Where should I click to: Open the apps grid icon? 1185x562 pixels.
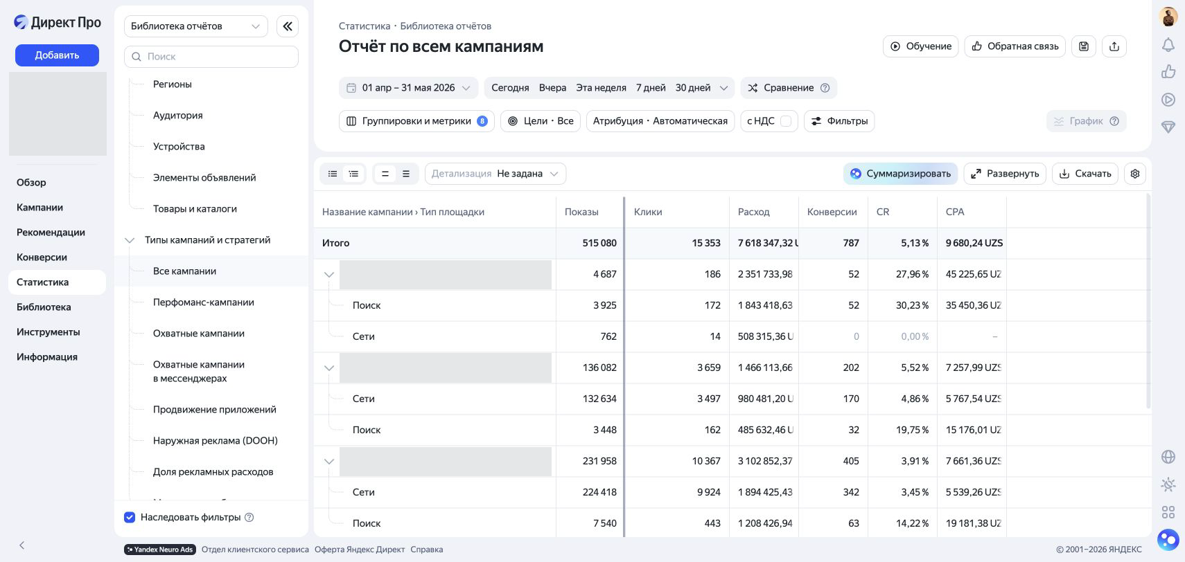[x=1168, y=512]
